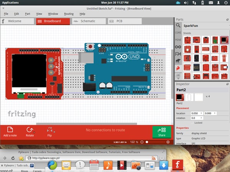Viewport: 230px width, 172px height.
Task: Click the canvas horizontal scrollbar
Action: (x=87, y=124)
